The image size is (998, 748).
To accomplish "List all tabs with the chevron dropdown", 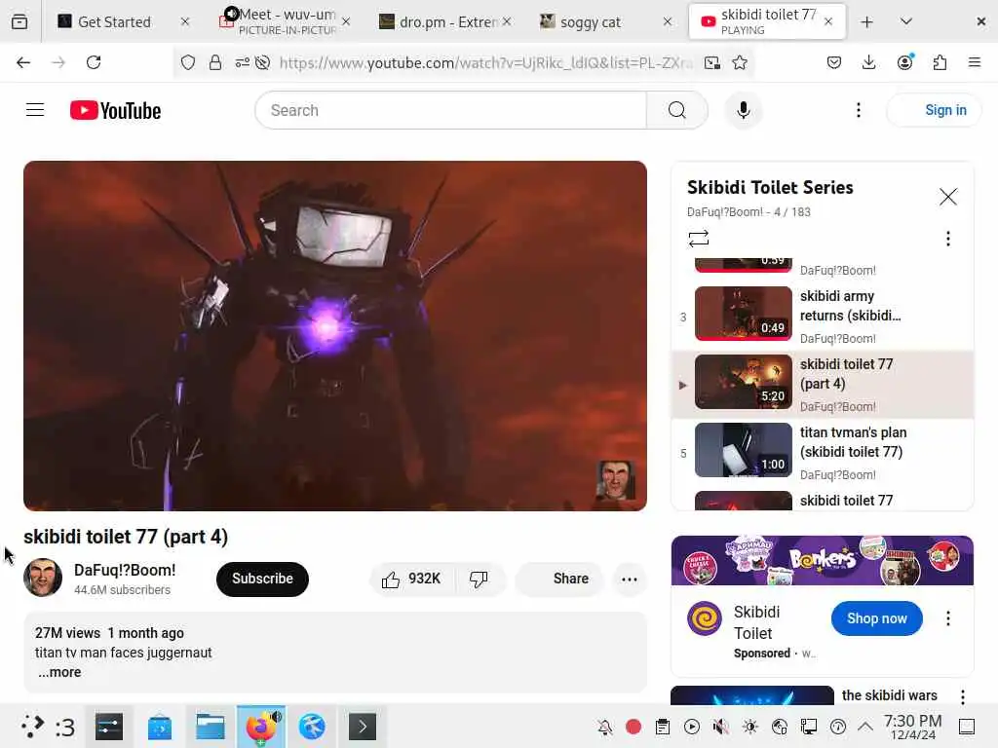I will point(905,22).
